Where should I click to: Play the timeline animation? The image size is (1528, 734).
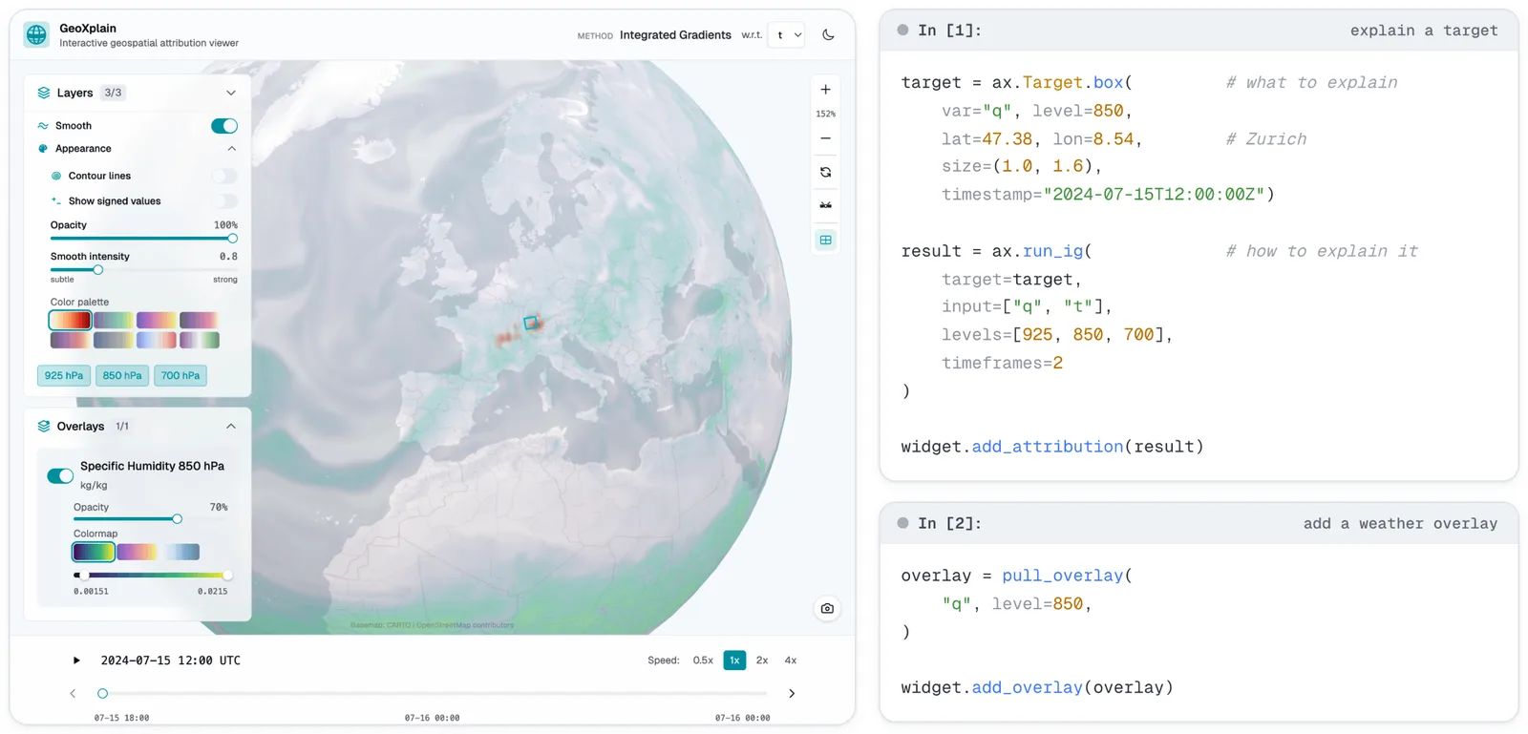coord(76,661)
